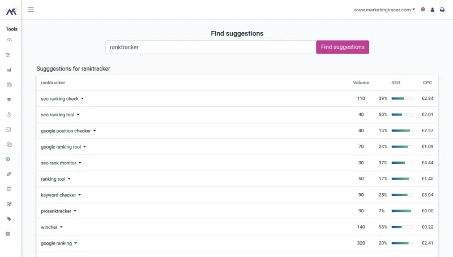Open the target keyword icon in sidebar

point(8,159)
